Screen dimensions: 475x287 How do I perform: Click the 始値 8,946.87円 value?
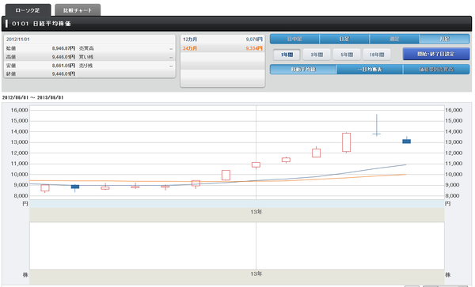click(63, 48)
